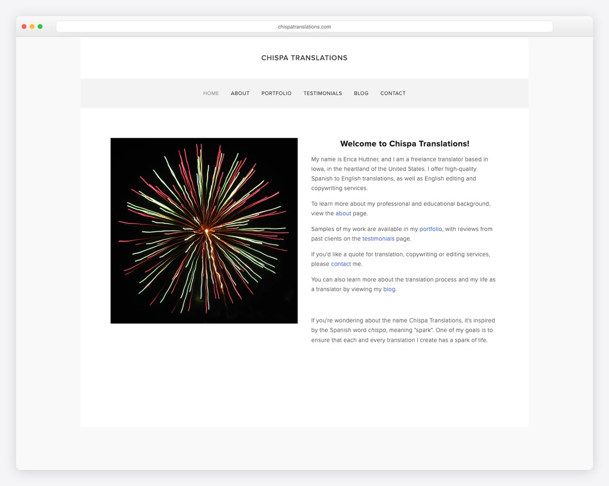The image size is (609, 486).
Task: Click the CHISPA TRANSLATIONS site title
Action: click(304, 58)
